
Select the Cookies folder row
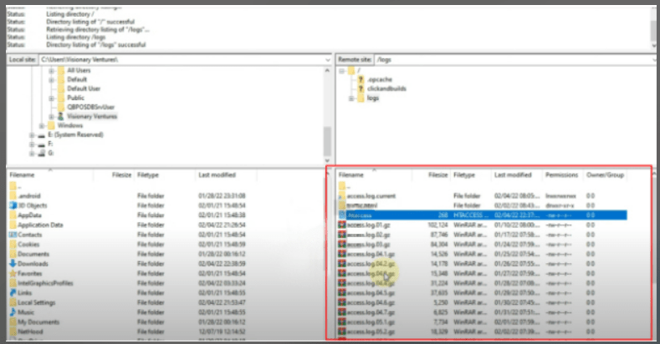point(164,245)
